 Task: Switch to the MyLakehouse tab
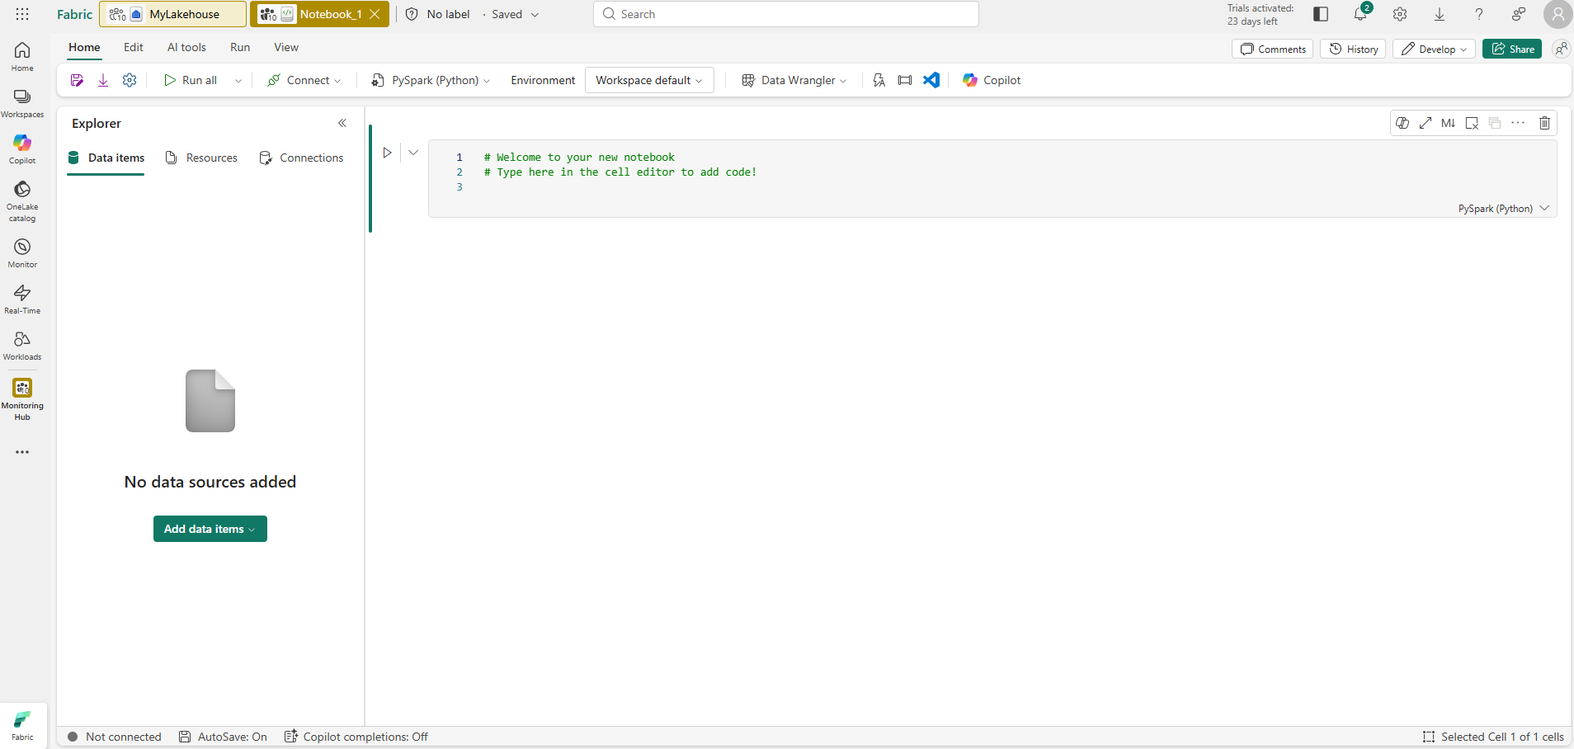(x=172, y=14)
